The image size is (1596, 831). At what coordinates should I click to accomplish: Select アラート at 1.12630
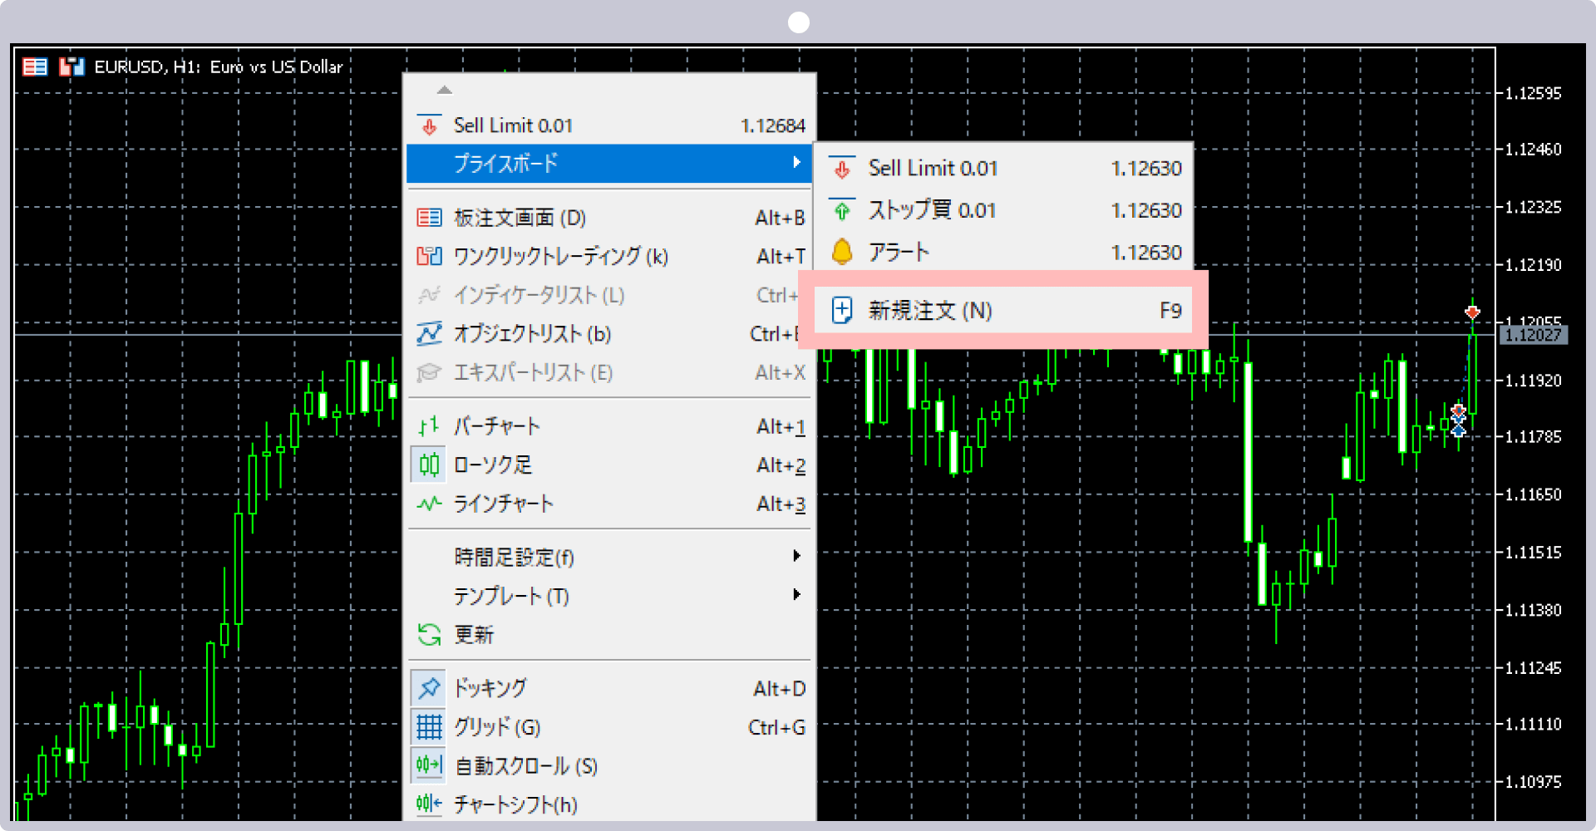pyautogui.click(x=1003, y=252)
